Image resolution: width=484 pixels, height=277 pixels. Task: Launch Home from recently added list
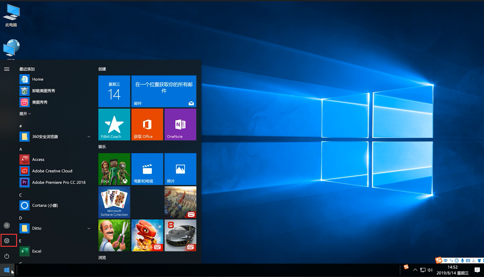click(x=55, y=79)
